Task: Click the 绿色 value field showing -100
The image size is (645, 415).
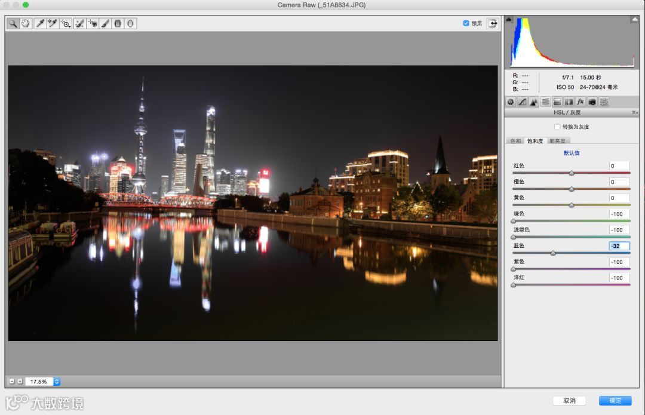Action: point(619,214)
